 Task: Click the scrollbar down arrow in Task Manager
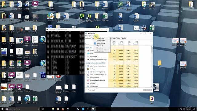coord(152,87)
